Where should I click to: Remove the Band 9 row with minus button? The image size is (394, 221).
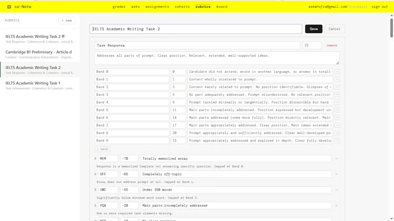[x=337, y=140]
